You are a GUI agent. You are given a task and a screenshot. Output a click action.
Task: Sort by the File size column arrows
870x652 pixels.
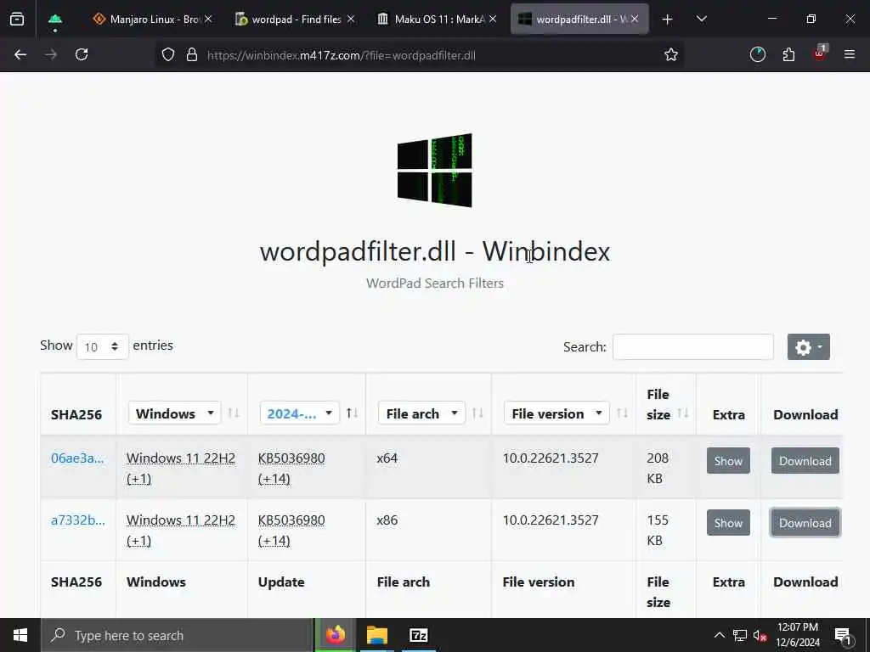(x=683, y=413)
